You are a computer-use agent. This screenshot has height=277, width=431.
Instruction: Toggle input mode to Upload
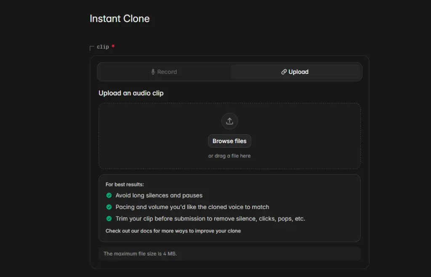[296, 71]
